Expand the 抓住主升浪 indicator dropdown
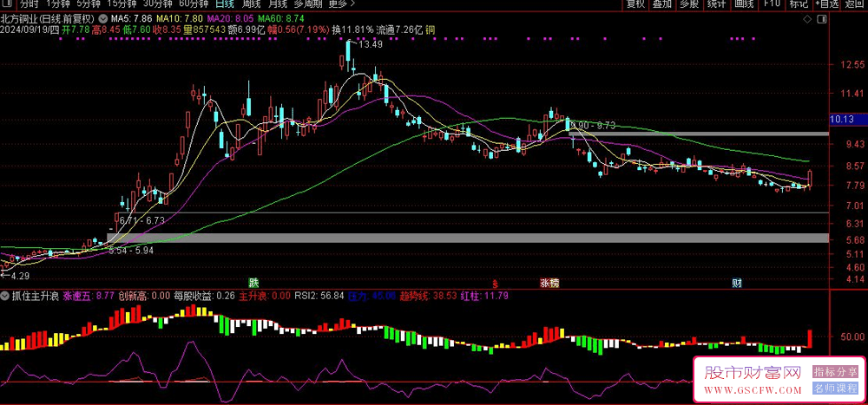Image resolution: width=868 pixels, height=405 pixels. coord(5,296)
